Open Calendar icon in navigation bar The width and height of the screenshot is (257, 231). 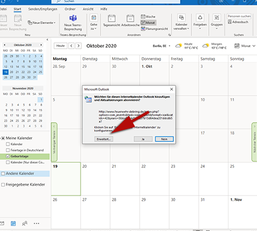pos(13,223)
